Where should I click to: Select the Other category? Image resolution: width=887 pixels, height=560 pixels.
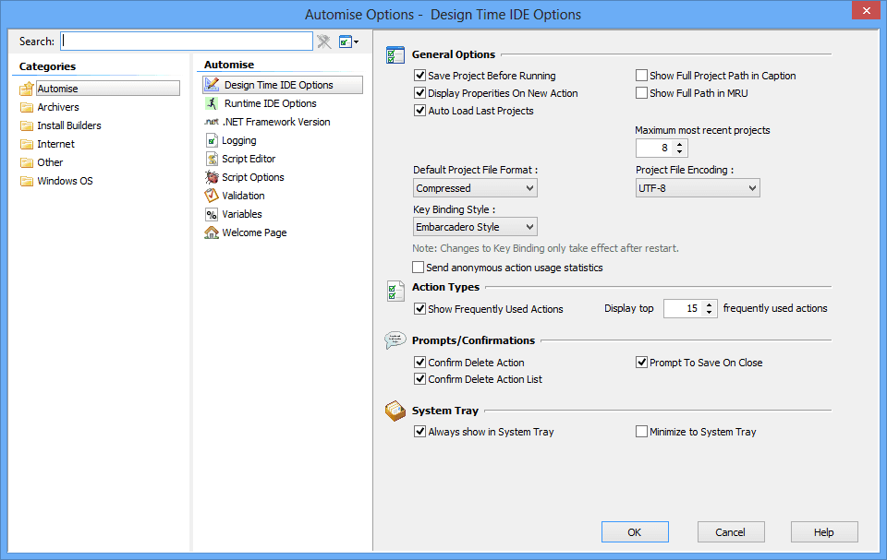coord(50,162)
